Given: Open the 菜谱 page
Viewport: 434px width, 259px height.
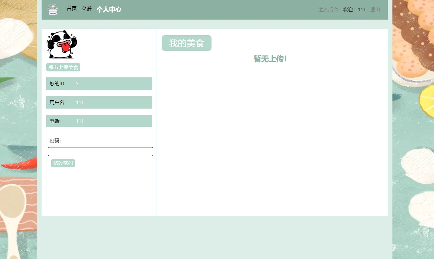Looking at the screenshot, I should 86,8.
